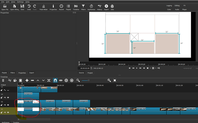The height and width of the screenshot is (123, 198).
Task: Skip to the start of video
Action: [129, 68]
